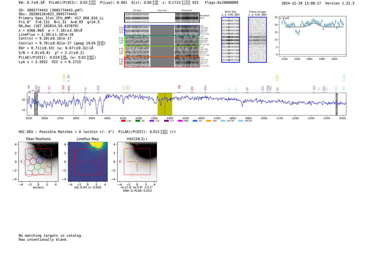This screenshot has height=254, width=373.
Task: Click the red SiII line label
Action: [192, 89]
